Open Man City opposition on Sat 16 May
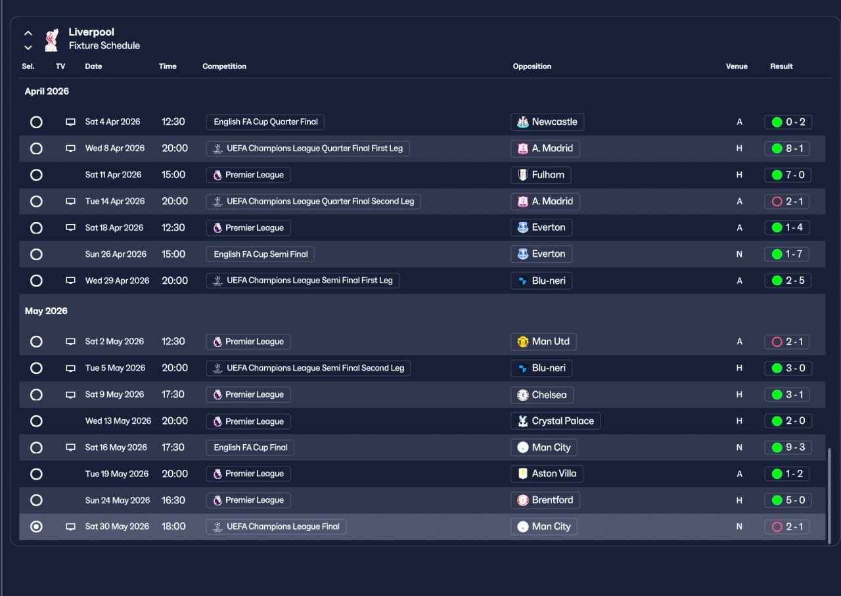The height and width of the screenshot is (596, 841). [x=544, y=447]
